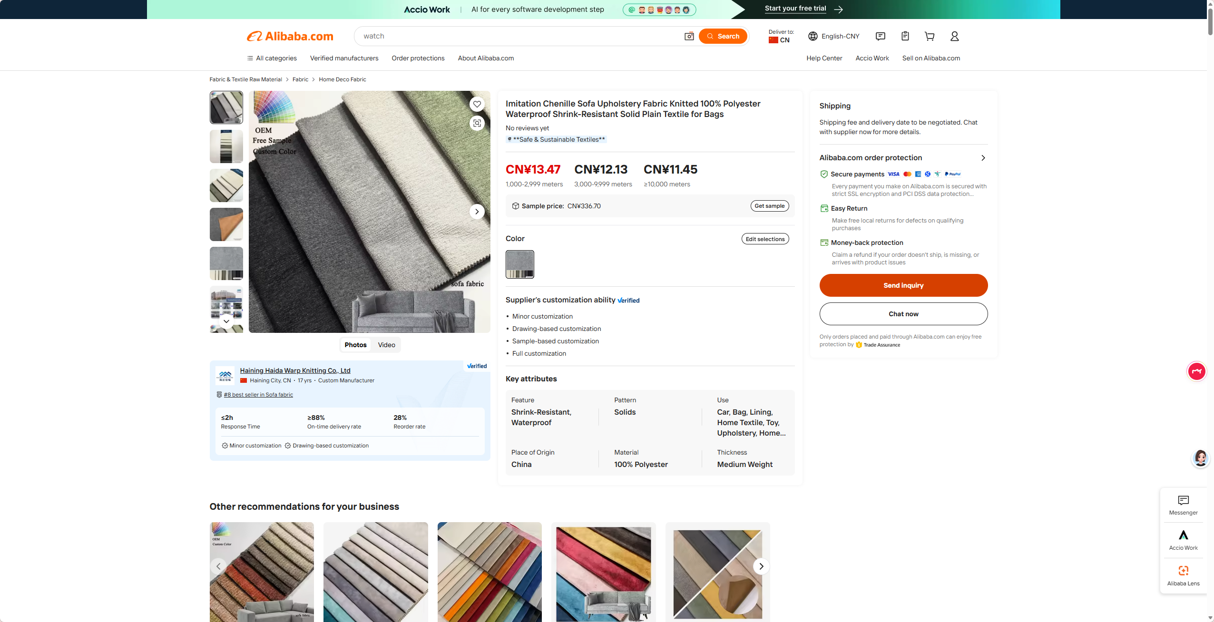The width and height of the screenshot is (1214, 622).
Task: Select the fifth grey texture thumbnail
Action: point(226,263)
